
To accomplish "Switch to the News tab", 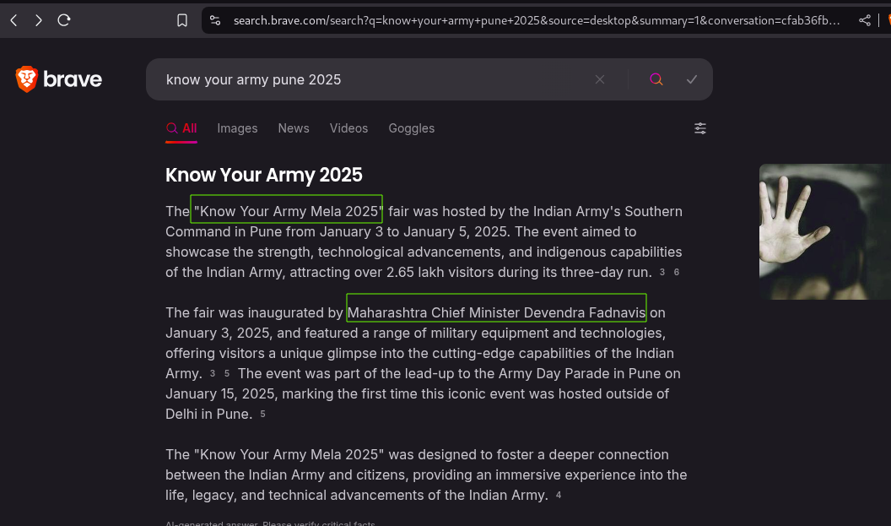I will (294, 128).
